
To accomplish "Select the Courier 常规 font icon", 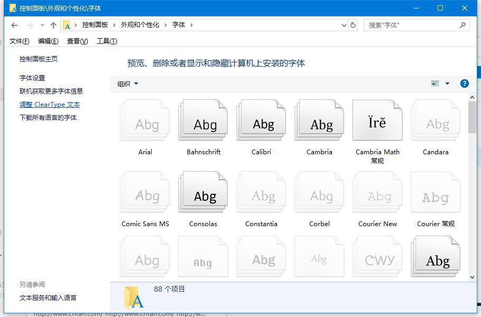I will [436, 192].
